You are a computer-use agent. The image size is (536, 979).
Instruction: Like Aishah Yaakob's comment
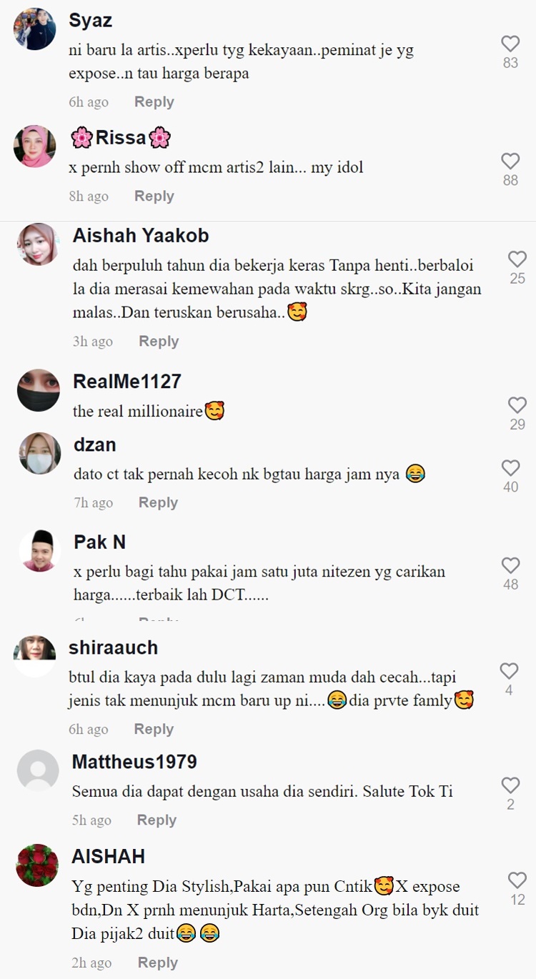pos(517,259)
